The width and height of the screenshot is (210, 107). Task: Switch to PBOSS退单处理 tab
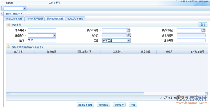click(x=34, y=19)
